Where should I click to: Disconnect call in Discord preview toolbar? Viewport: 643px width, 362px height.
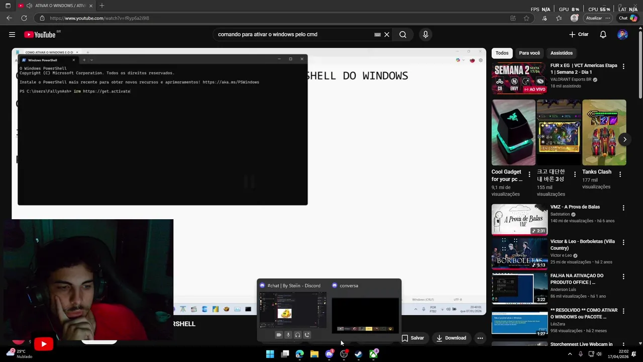[307, 335]
